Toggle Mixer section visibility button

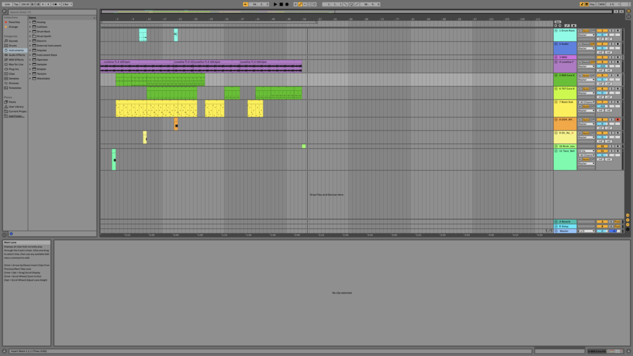click(x=628, y=224)
